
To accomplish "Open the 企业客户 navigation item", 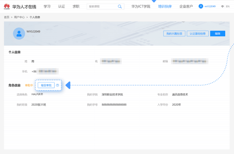I will tap(186, 6).
